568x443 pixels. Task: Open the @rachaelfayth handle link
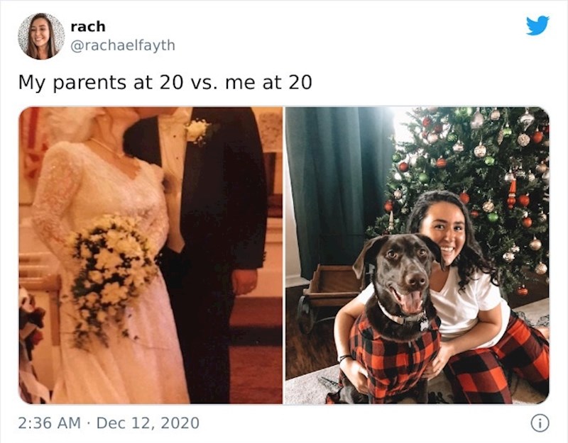point(123,45)
